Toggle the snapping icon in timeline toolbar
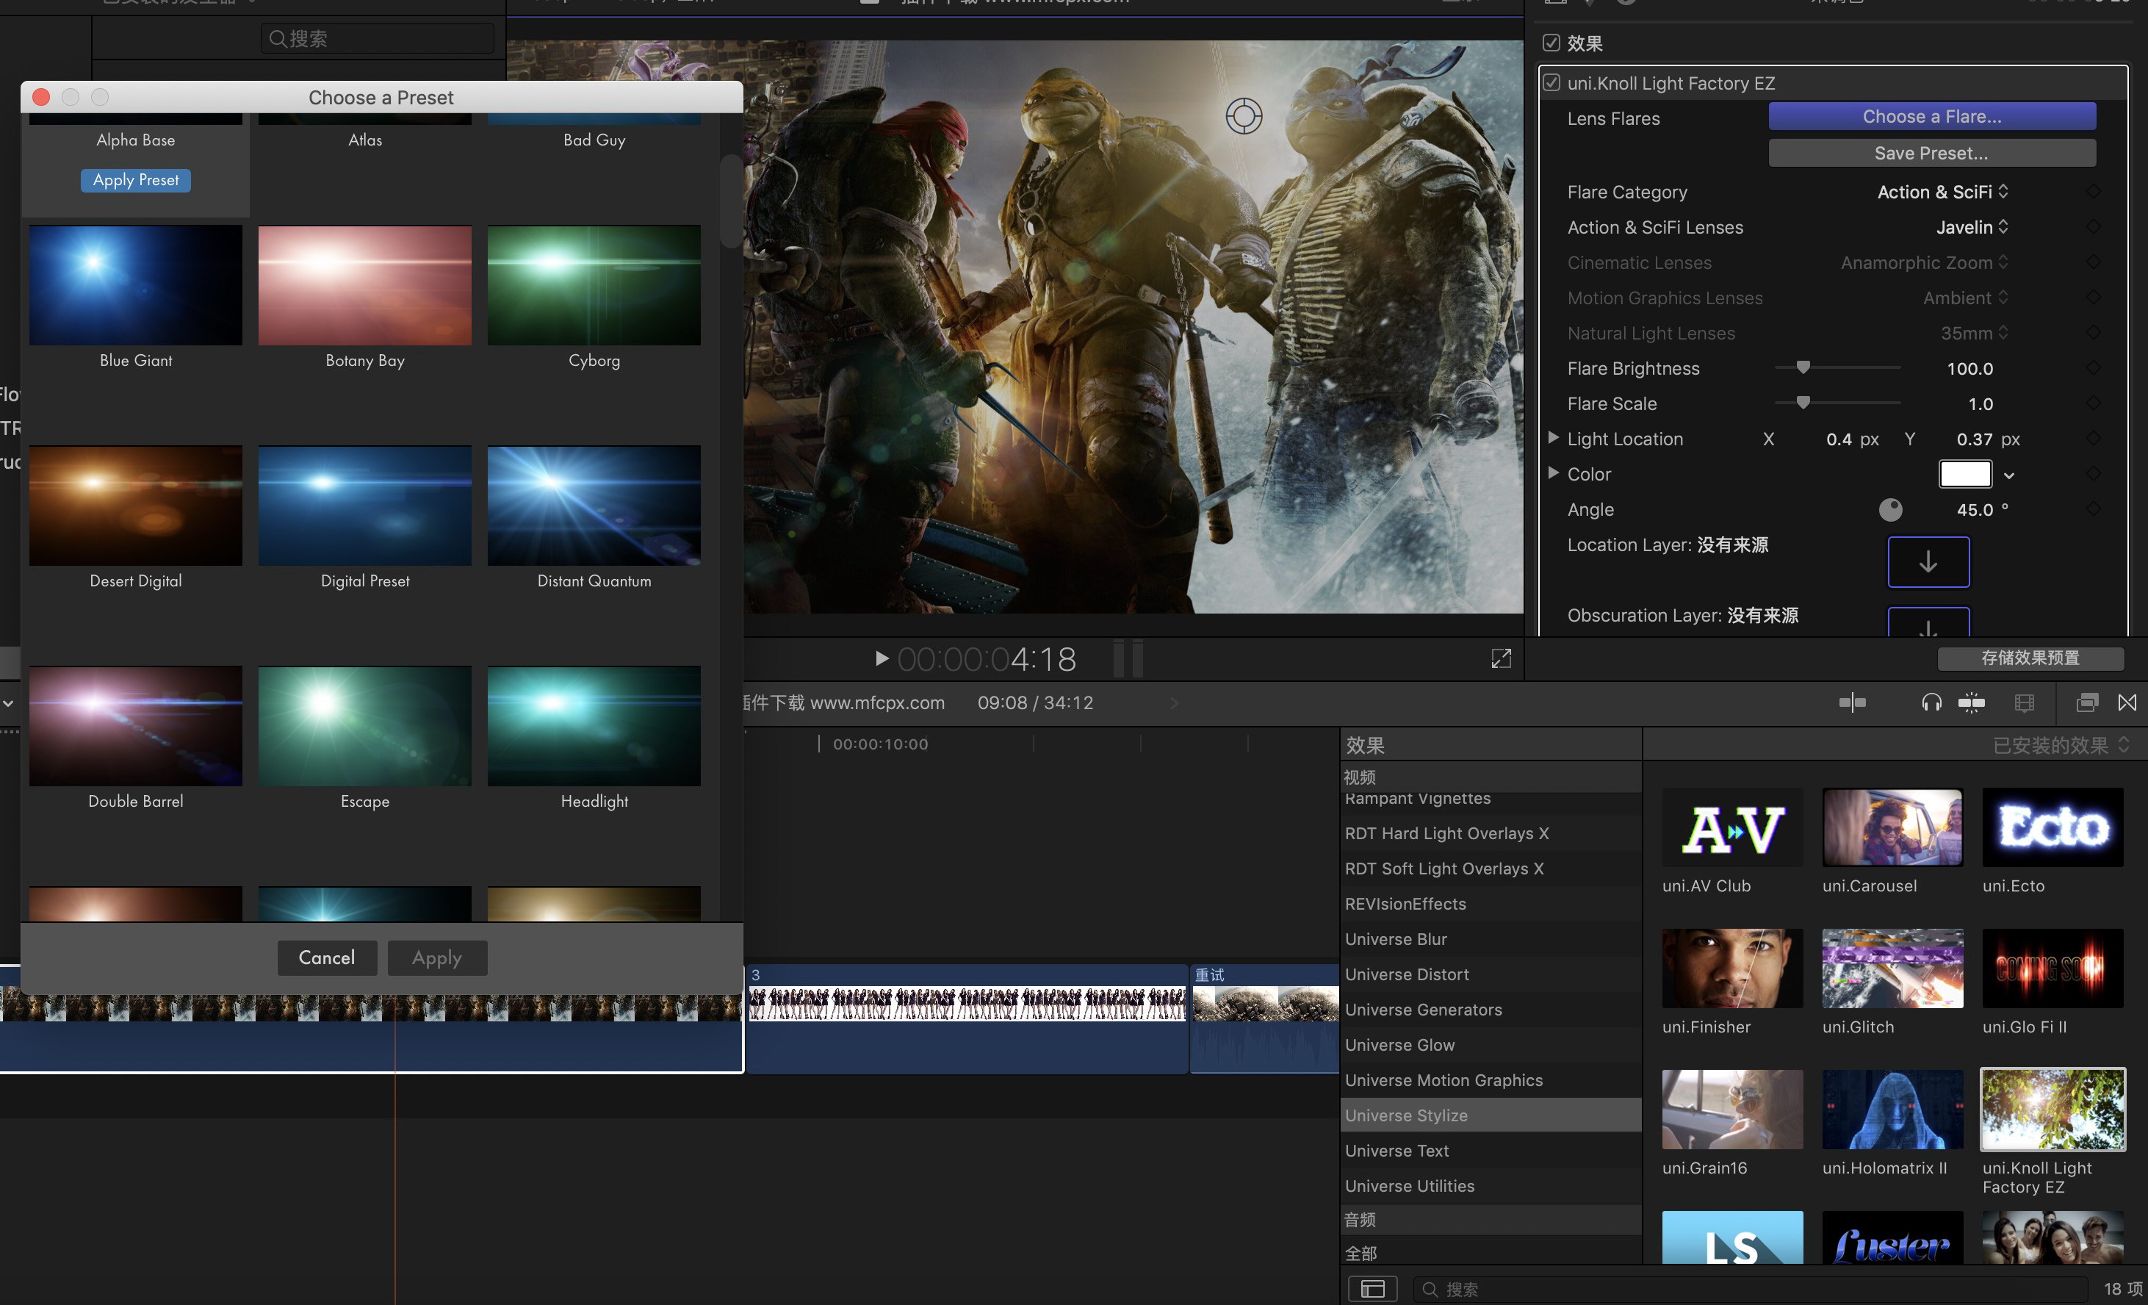This screenshot has height=1305, width=2148. coord(1971,702)
